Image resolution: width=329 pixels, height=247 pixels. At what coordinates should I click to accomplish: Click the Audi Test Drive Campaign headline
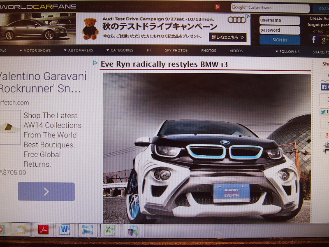click(x=158, y=19)
